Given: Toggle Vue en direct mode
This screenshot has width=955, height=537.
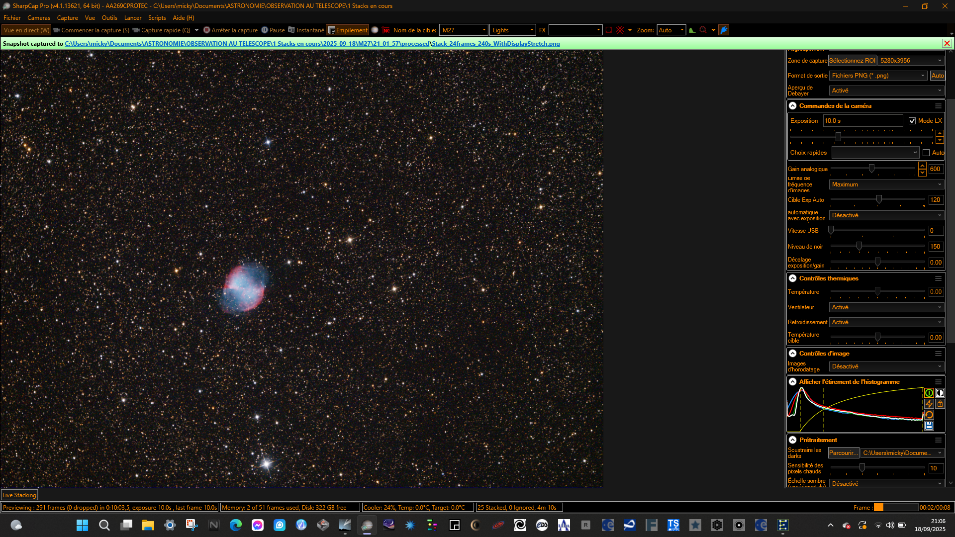Looking at the screenshot, I should pos(26,30).
